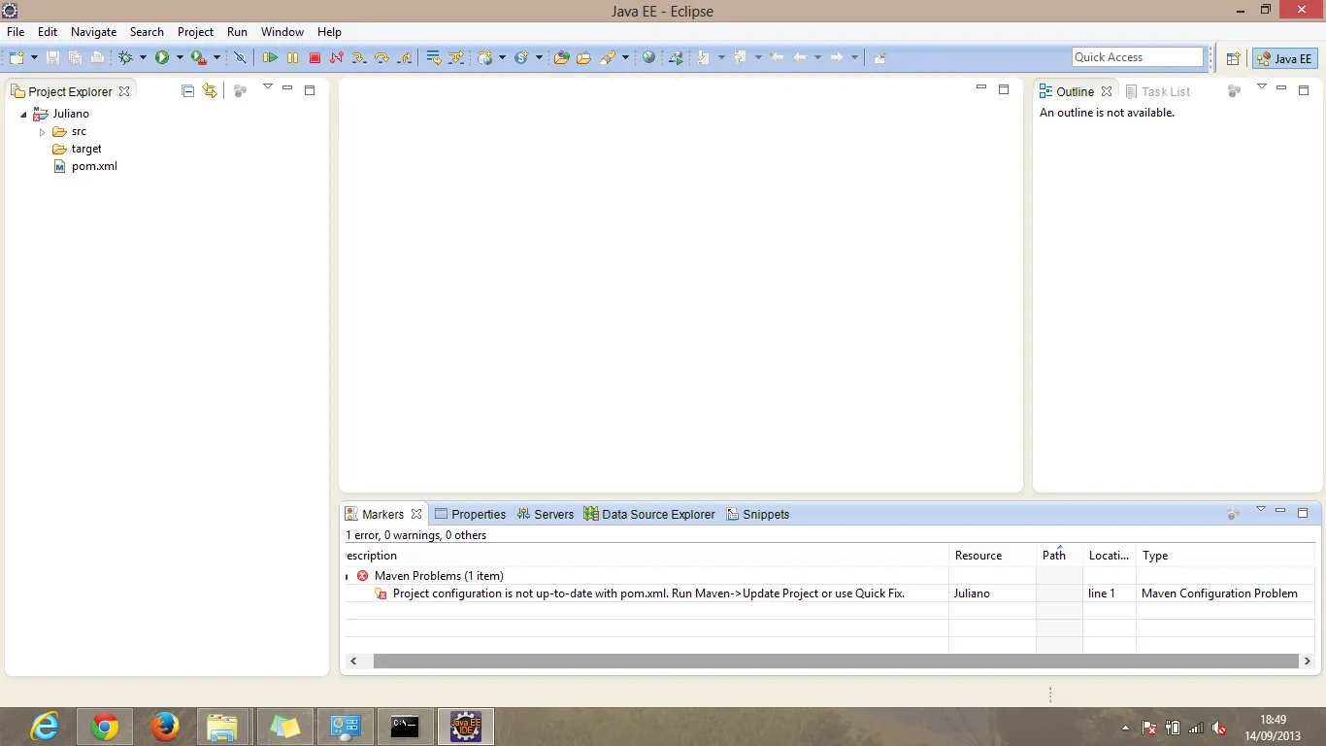Click the Step Into icon

tap(359, 58)
